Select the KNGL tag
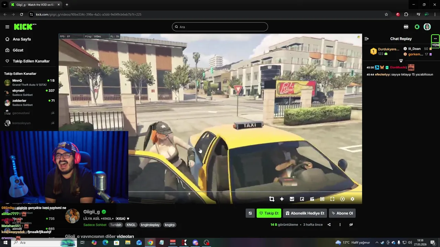Screen dimensions: 440x247 pos(131,225)
